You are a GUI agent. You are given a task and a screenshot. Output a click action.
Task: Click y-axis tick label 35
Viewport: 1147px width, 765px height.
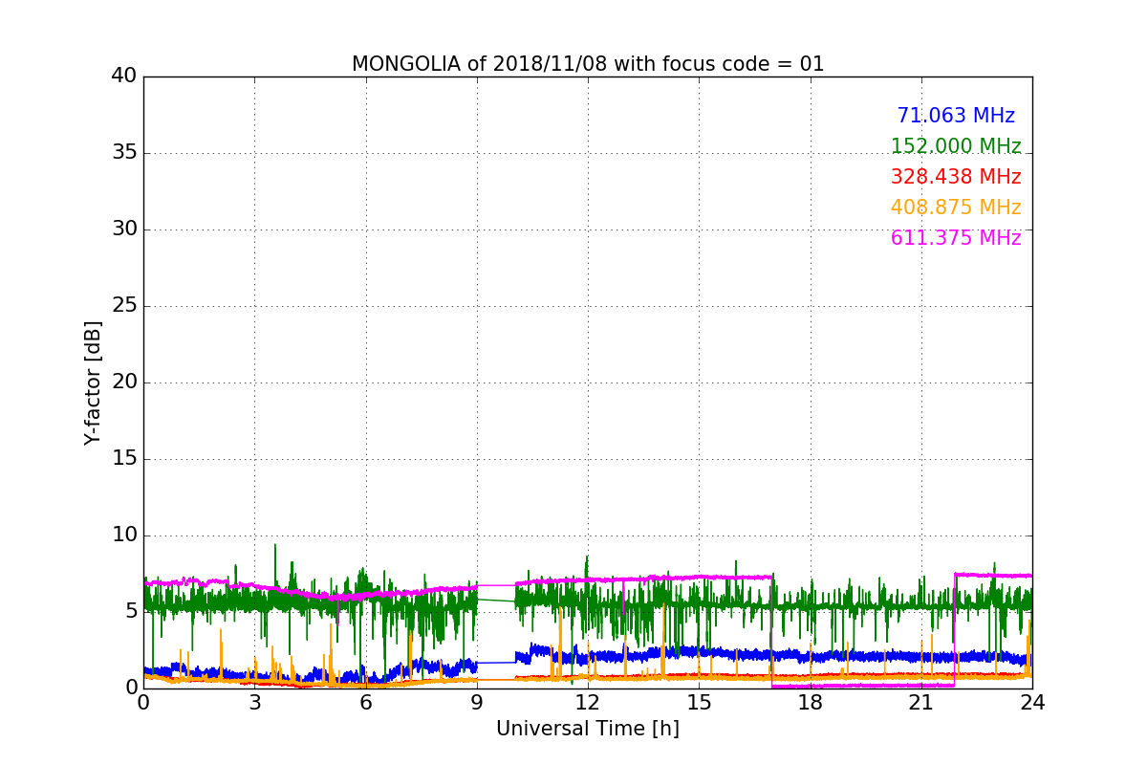pyautogui.click(x=124, y=153)
